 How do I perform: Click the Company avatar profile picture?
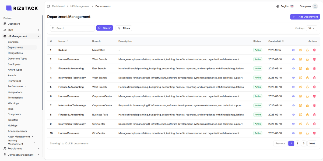pos(315,6)
